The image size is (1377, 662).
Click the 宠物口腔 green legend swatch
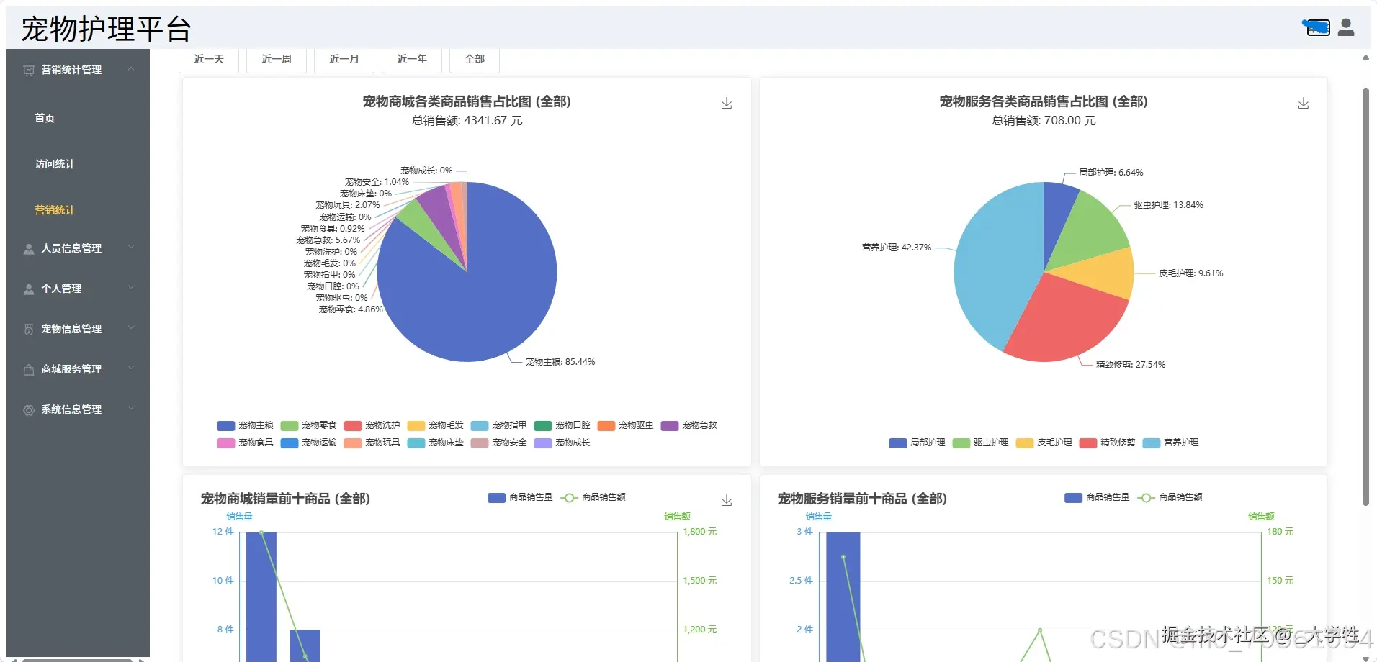click(543, 425)
